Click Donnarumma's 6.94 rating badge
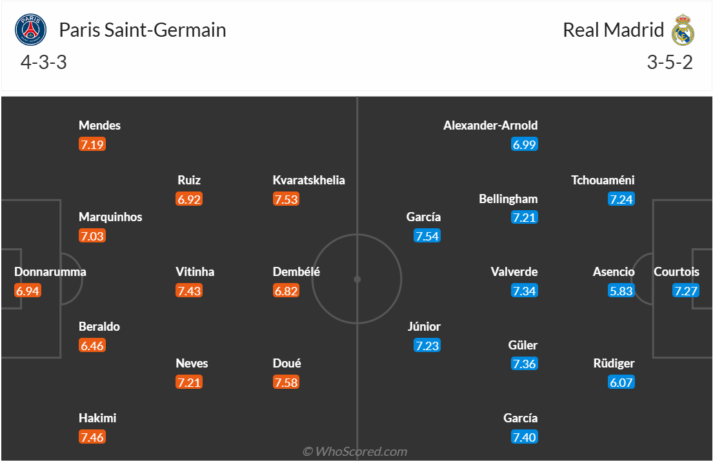Screen dimensions: 713x461 pyautogui.click(x=28, y=290)
